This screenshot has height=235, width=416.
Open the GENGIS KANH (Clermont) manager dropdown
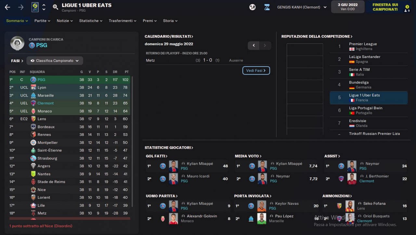pyautogui.click(x=302, y=7)
